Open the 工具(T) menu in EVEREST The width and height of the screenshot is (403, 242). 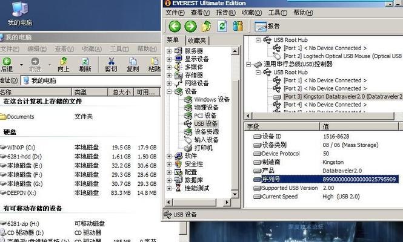(278, 13)
